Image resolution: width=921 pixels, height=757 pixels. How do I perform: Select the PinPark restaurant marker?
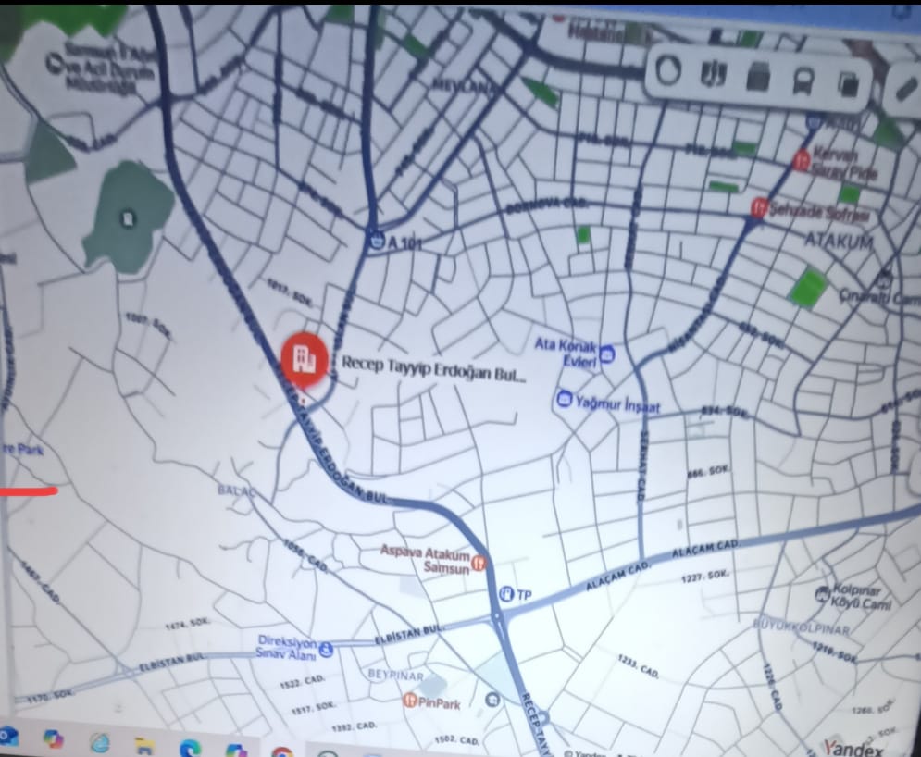click(408, 701)
